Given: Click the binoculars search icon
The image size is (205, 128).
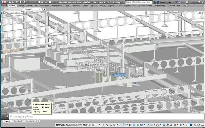Looking at the screenshot, I should click(154, 2).
